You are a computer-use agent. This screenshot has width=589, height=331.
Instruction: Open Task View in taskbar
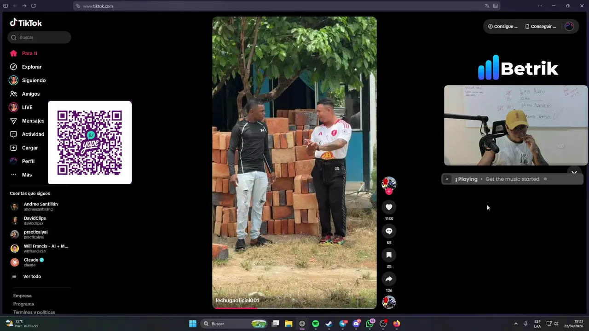275,324
